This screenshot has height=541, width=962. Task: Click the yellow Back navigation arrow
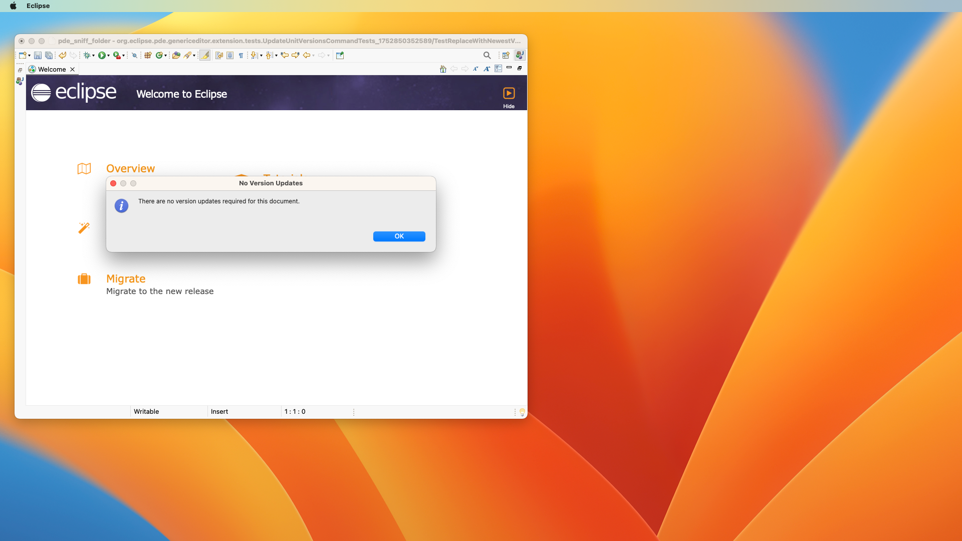tap(306, 56)
